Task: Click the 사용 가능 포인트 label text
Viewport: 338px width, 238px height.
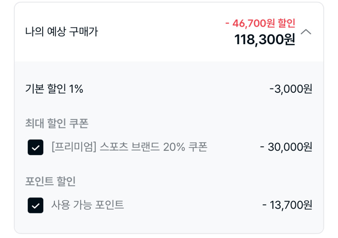Action: click(x=87, y=205)
